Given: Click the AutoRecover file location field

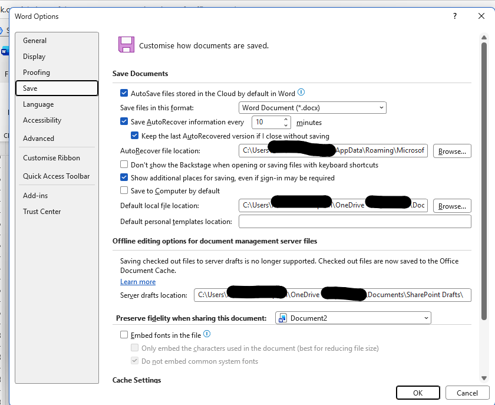Looking at the screenshot, I should [x=333, y=151].
